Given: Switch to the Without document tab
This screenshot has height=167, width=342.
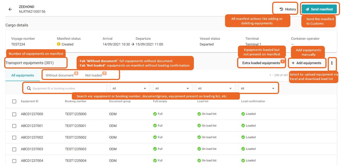Looking at the screenshot, I should (x=59, y=75).
